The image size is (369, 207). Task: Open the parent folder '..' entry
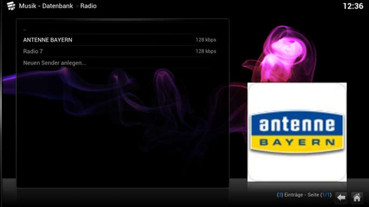point(119,29)
